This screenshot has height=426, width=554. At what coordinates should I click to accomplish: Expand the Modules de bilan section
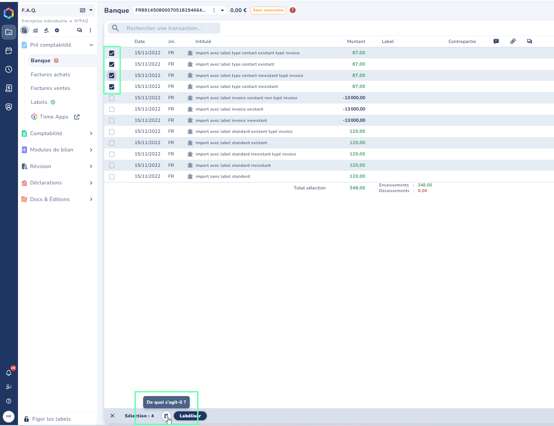(x=91, y=150)
